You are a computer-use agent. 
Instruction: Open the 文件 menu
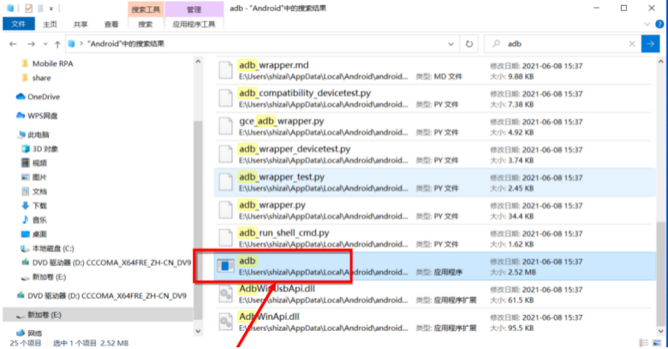tap(18, 25)
